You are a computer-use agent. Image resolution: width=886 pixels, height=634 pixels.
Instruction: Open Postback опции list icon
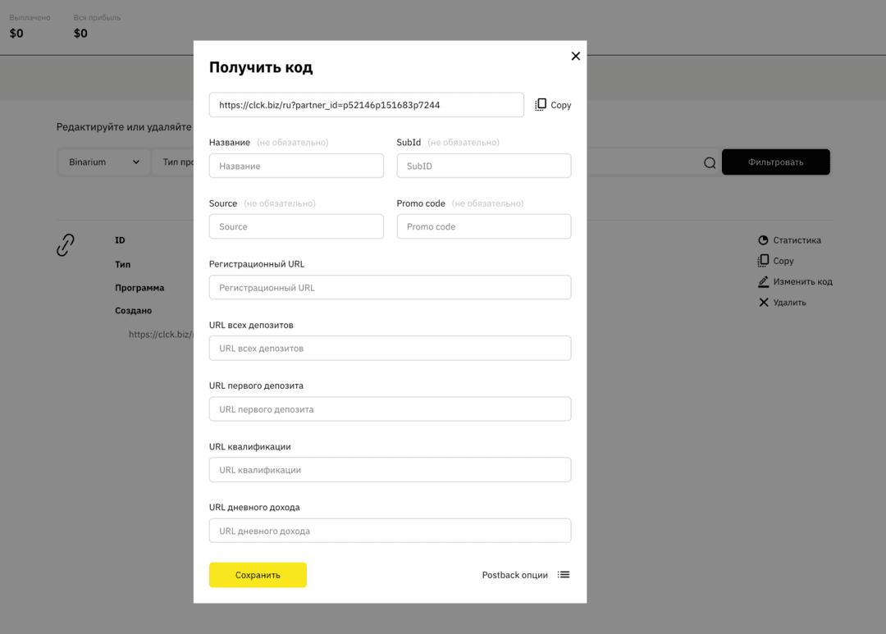(564, 575)
